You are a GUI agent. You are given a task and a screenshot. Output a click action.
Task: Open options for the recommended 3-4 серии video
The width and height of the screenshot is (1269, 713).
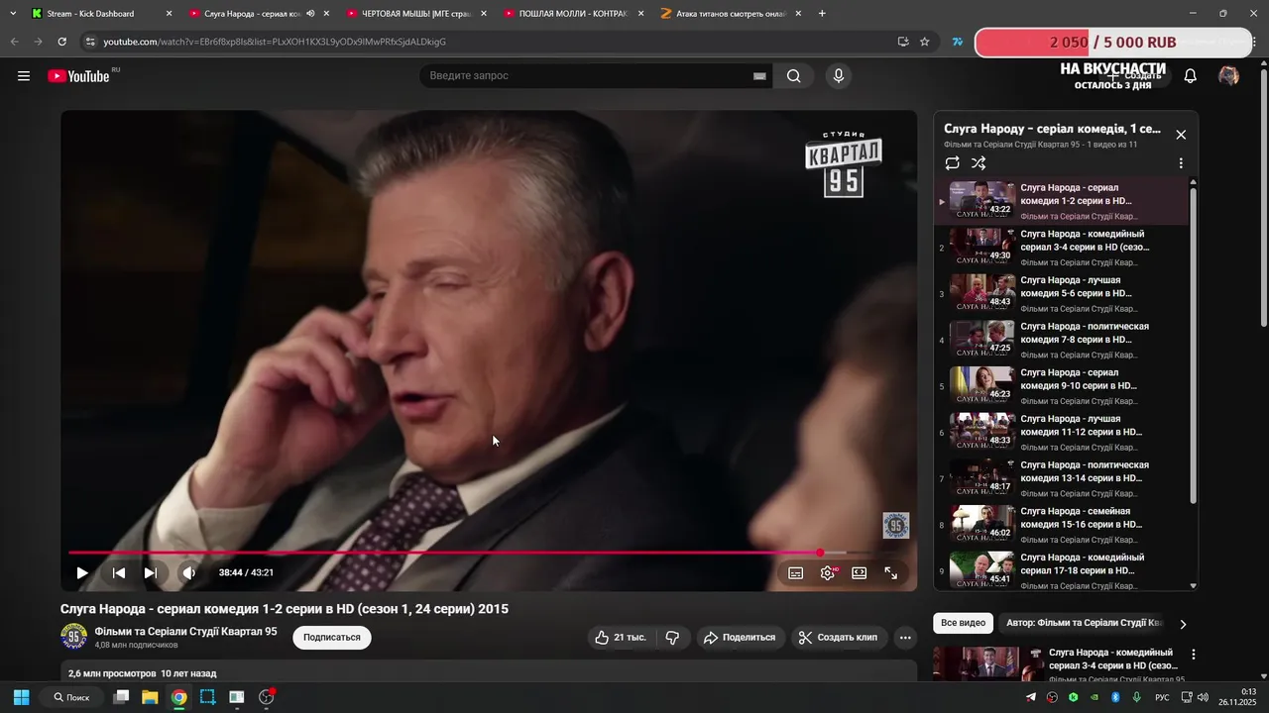[1194, 655]
